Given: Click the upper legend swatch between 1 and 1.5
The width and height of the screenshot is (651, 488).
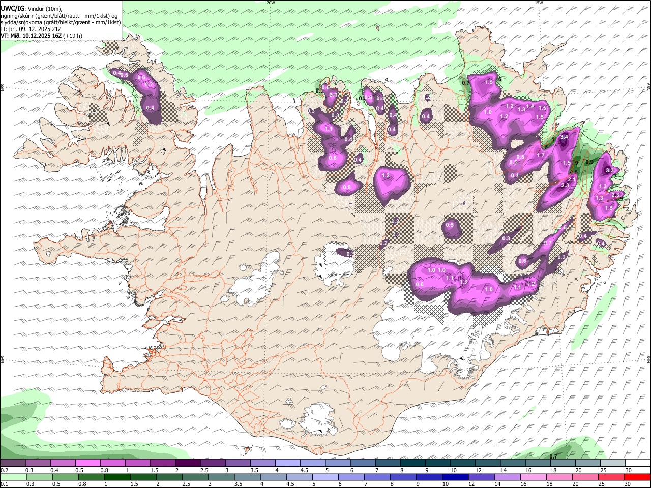Looking at the screenshot, I should coord(138,463).
